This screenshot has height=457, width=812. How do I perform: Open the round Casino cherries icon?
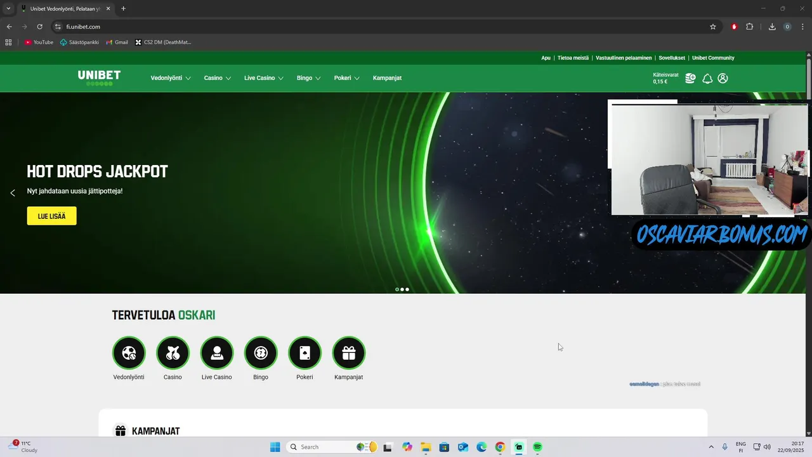tap(173, 352)
